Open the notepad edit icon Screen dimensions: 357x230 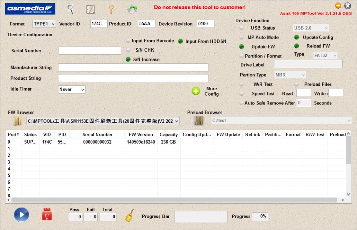pos(90,9)
